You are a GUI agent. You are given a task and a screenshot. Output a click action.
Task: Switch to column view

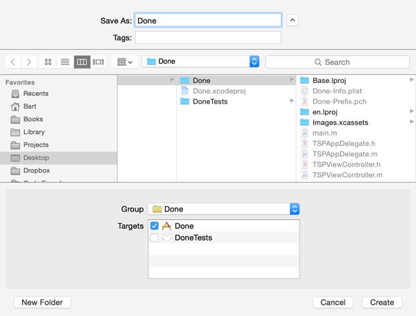(82, 62)
